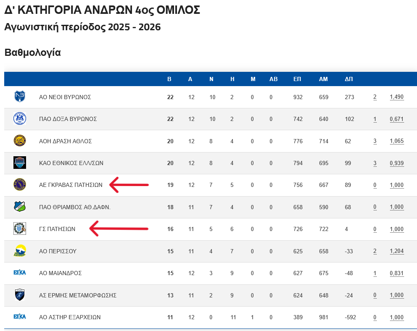Click the ΕΠ column header
The width and height of the screenshot is (417, 331).
(297, 79)
